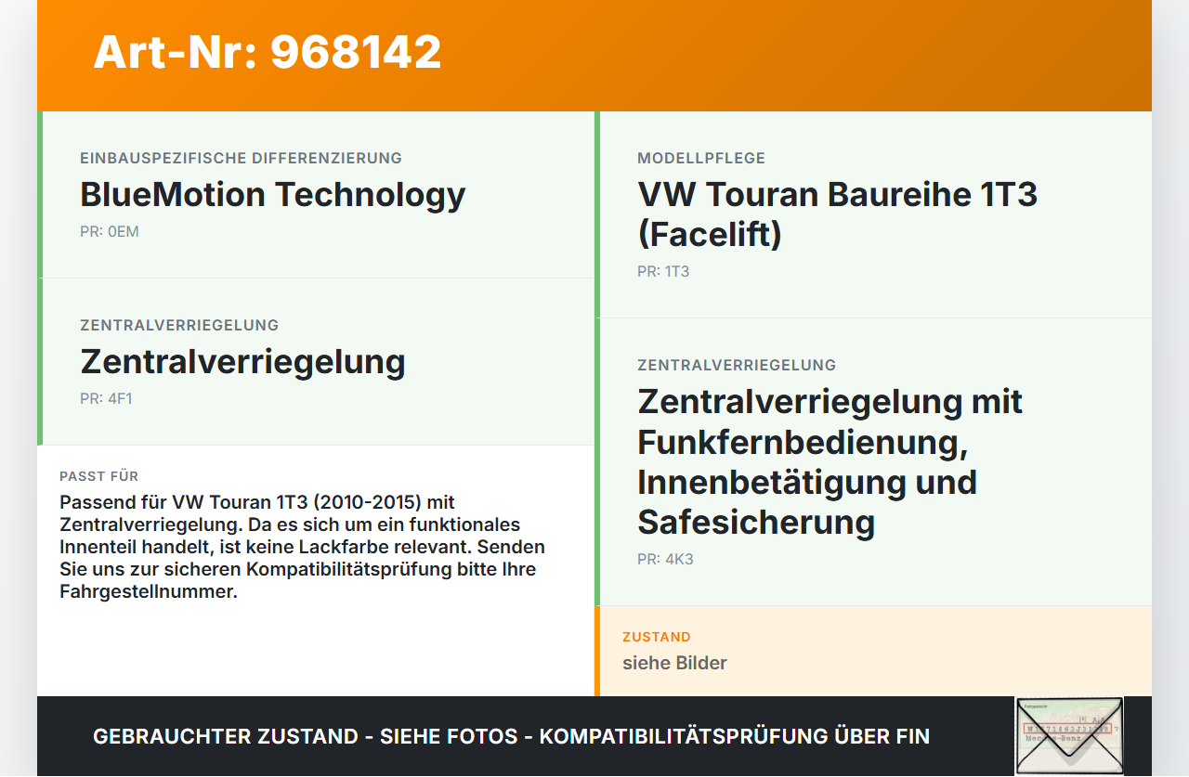Select the Art-Nr: 968142 header title
Screen dimensions: 1189x777
pyautogui.click(x=268, y=52)
